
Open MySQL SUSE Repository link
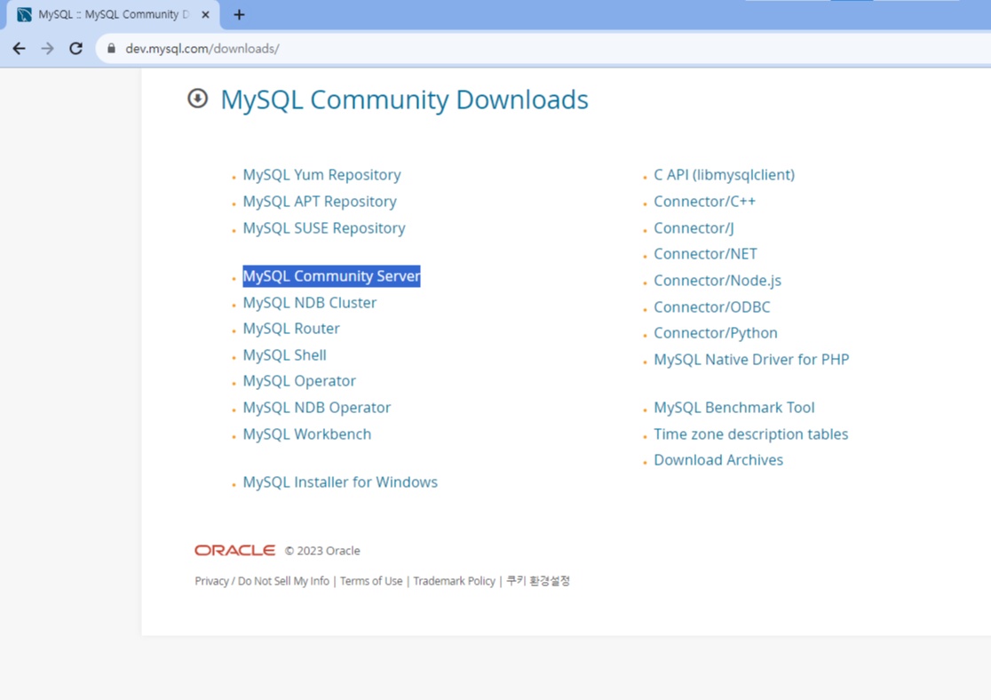(x=324, y=227)
